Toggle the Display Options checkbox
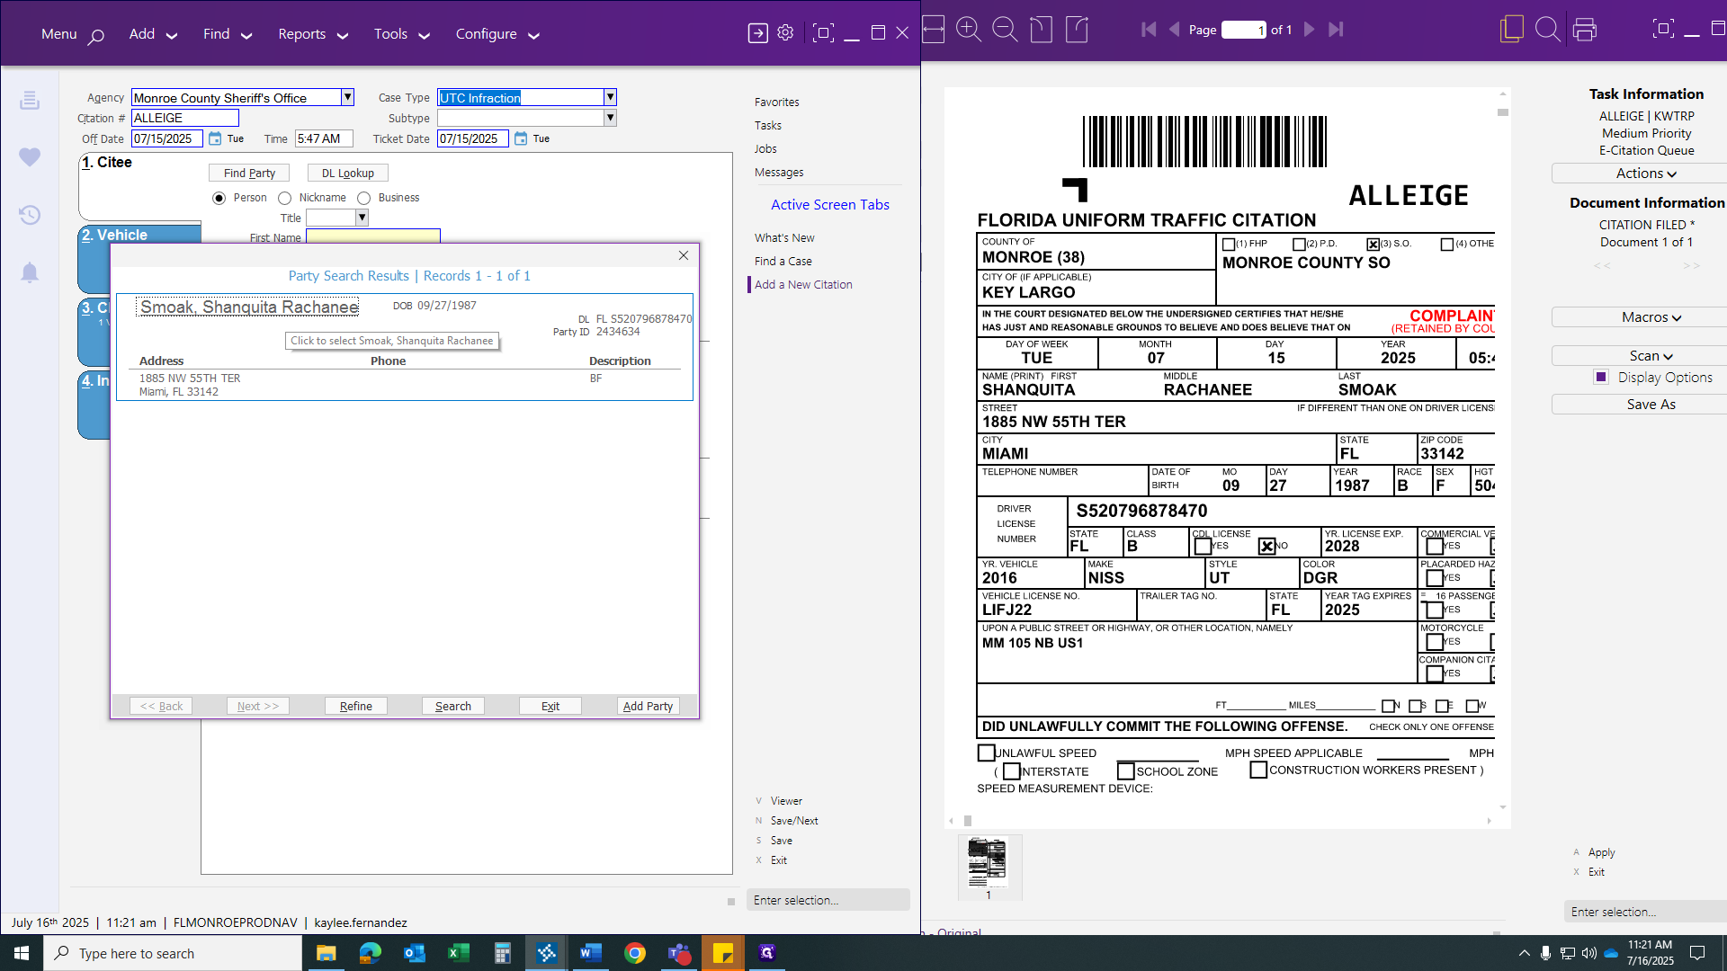This screenshot has width=1727, height=971. [1601, 378]
